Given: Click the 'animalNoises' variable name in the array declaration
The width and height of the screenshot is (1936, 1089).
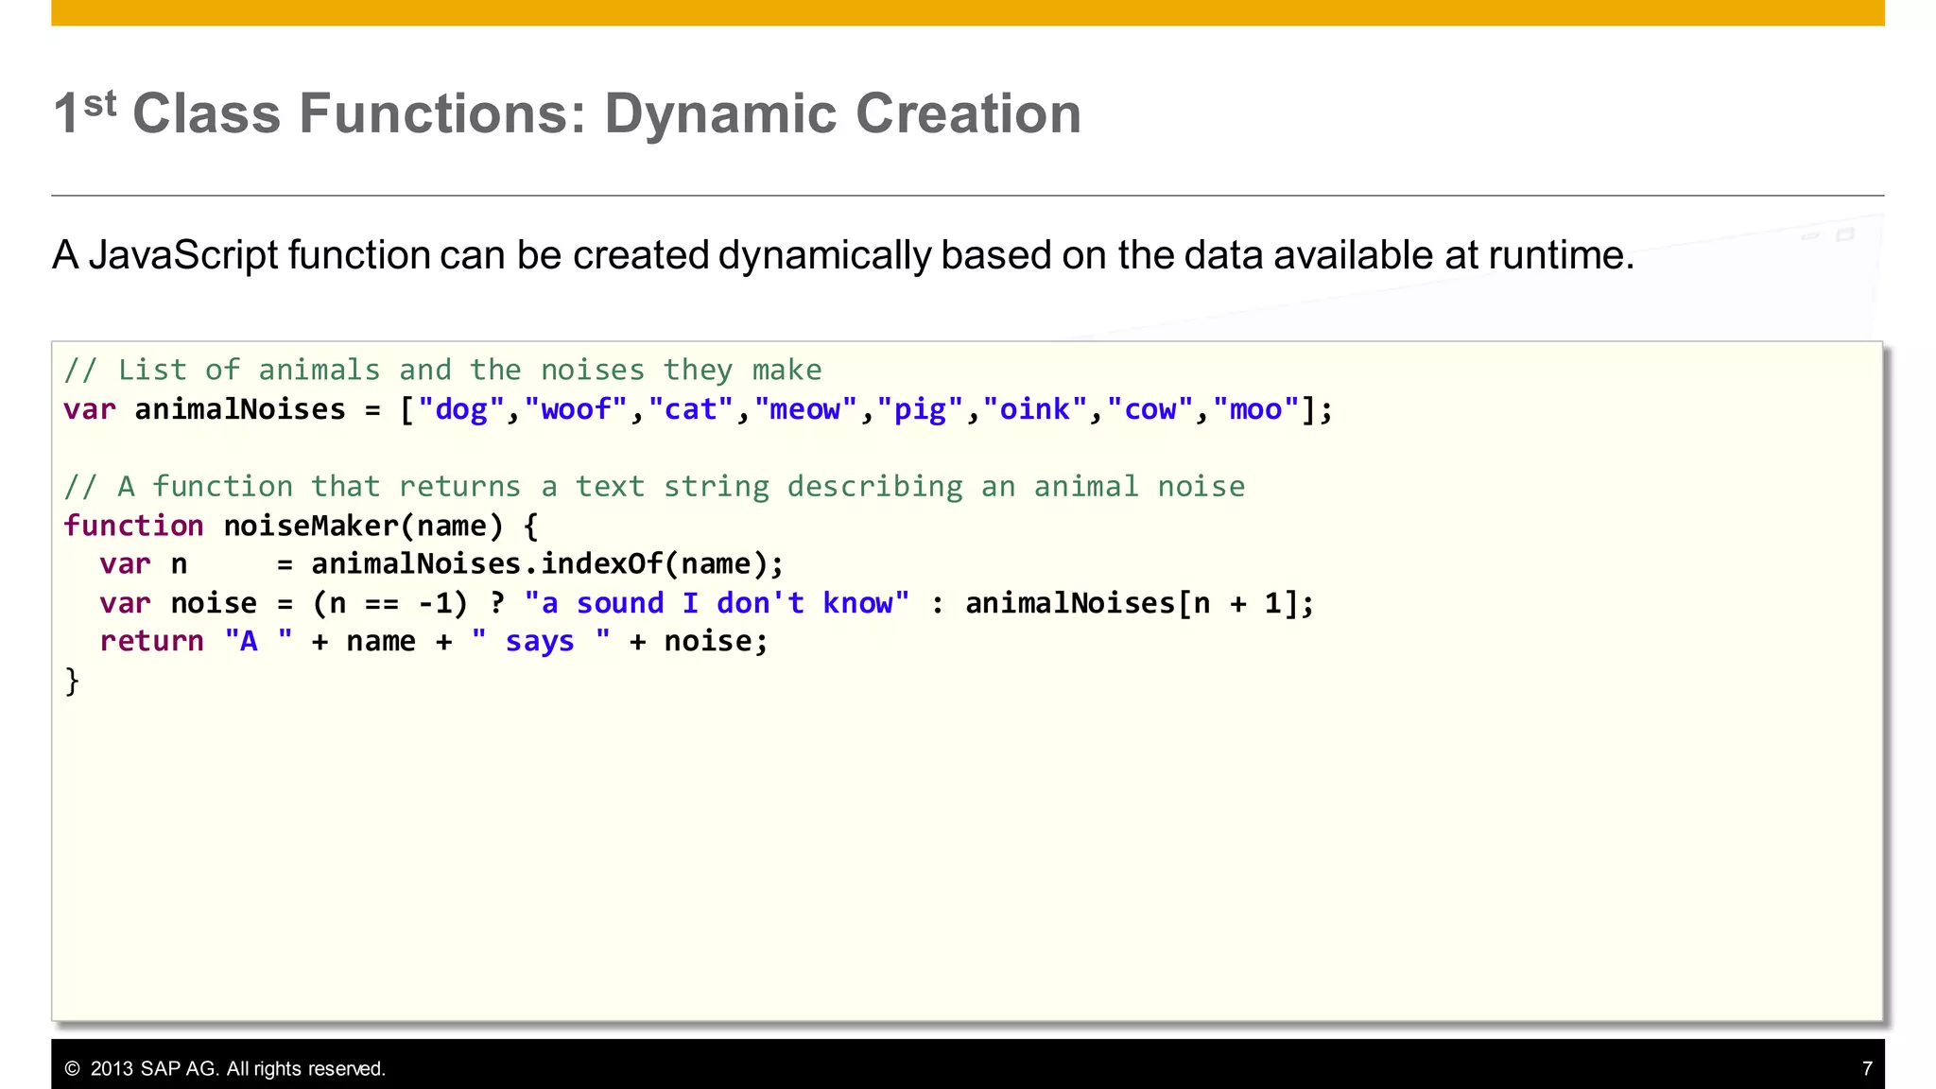Looking at the screenshot, I should coord(240,409).
